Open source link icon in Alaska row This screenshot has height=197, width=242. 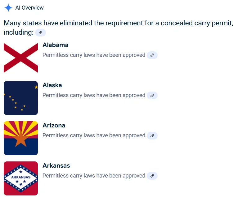pyautogui.click(x=152, y=95)
